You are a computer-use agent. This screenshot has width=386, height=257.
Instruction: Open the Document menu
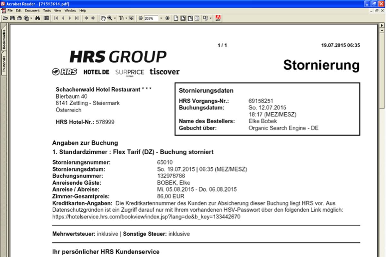tap(32, 11)
